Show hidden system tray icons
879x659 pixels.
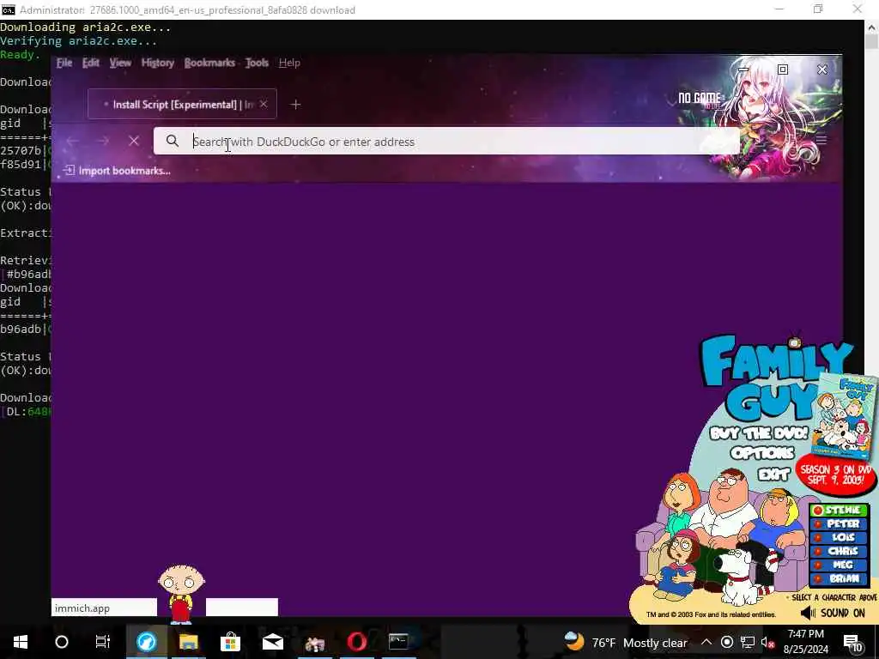[706, 642]
